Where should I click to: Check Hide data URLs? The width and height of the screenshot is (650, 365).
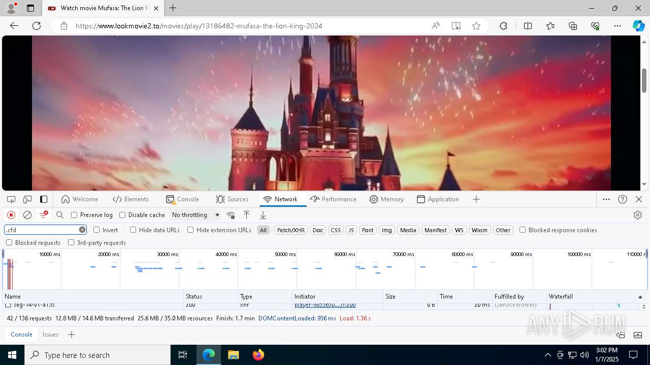133,230
